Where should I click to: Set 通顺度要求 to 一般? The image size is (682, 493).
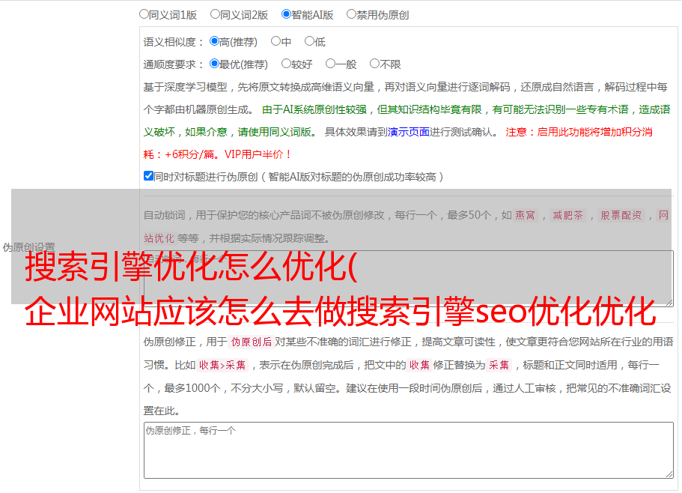coord(331,64)
